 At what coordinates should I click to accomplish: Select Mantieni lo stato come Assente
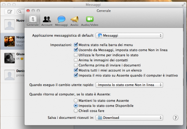point(76,100)
